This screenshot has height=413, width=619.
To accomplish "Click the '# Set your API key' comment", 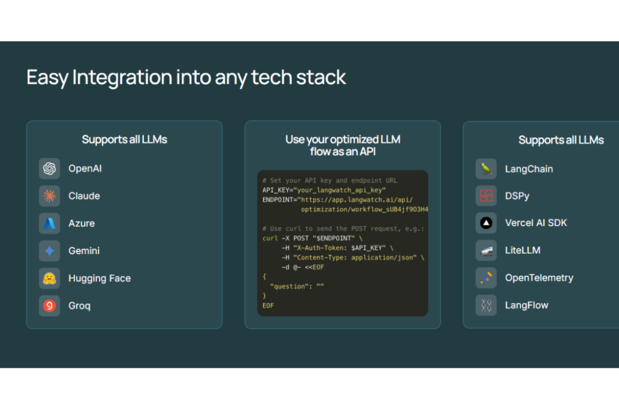I will (x=329, y=180).
